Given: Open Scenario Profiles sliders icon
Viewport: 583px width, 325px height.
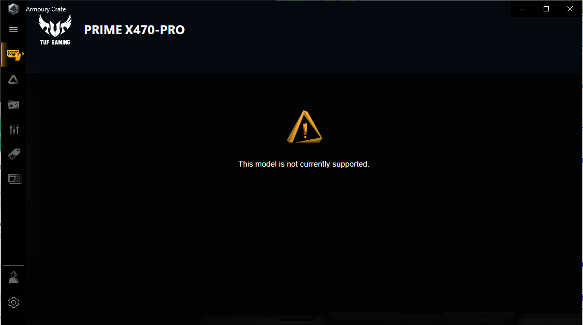Looking at the screenshot, I should 14,129.
